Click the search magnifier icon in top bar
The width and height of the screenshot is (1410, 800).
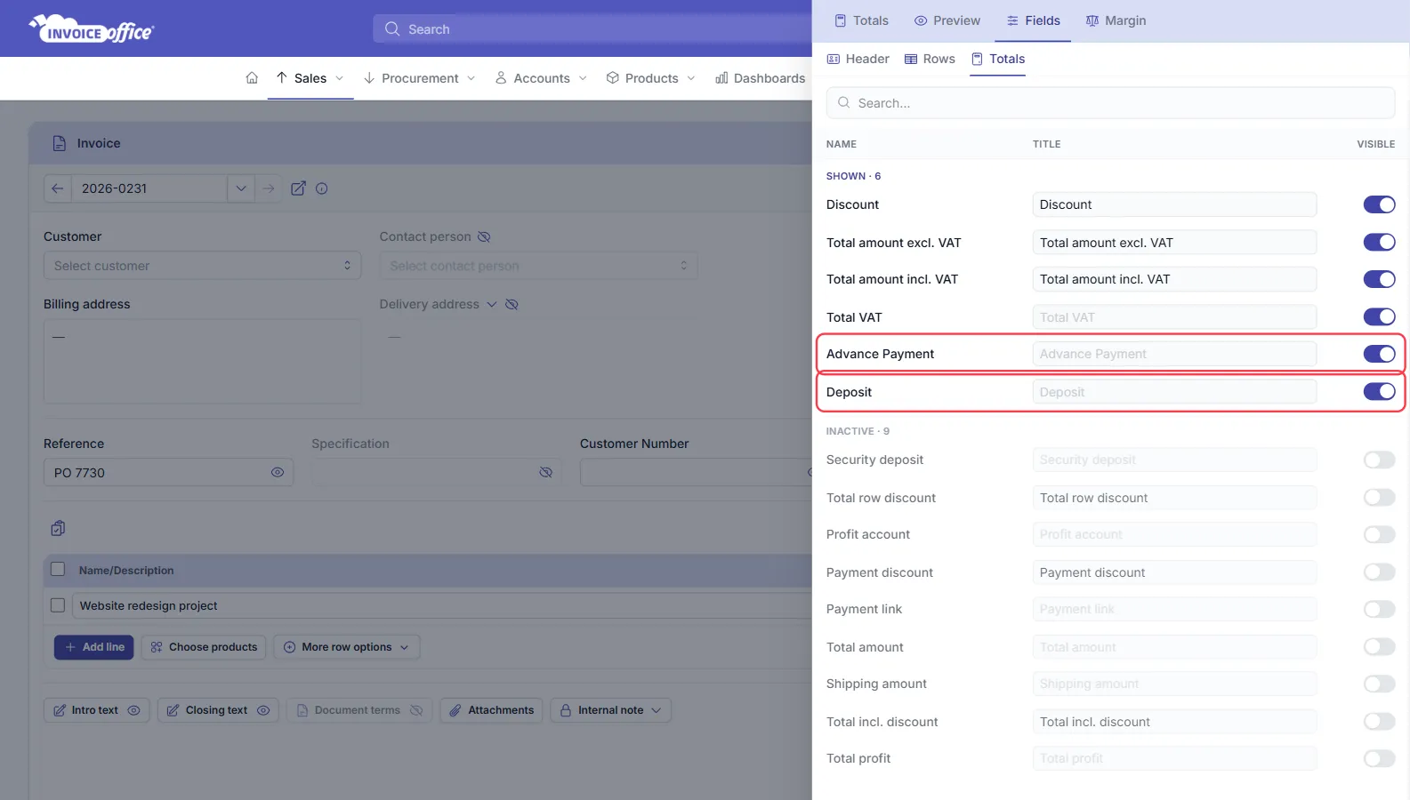pos(392,29)
